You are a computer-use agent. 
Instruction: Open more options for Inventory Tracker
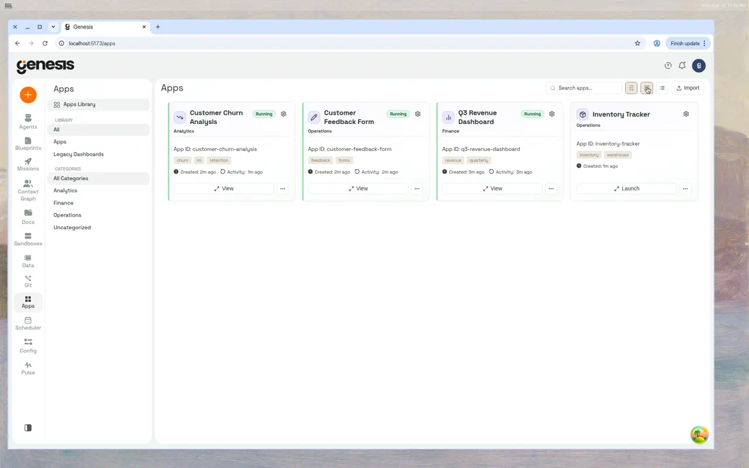(x=685, y=188)
